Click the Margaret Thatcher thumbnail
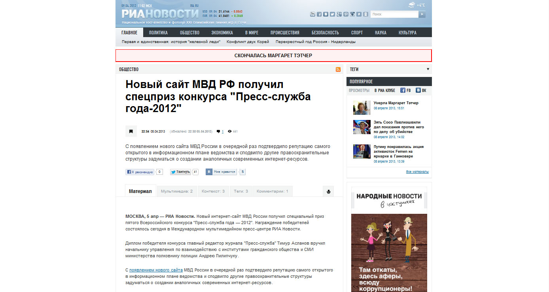This screenshot has height=292, width=549. pos(362,107)
